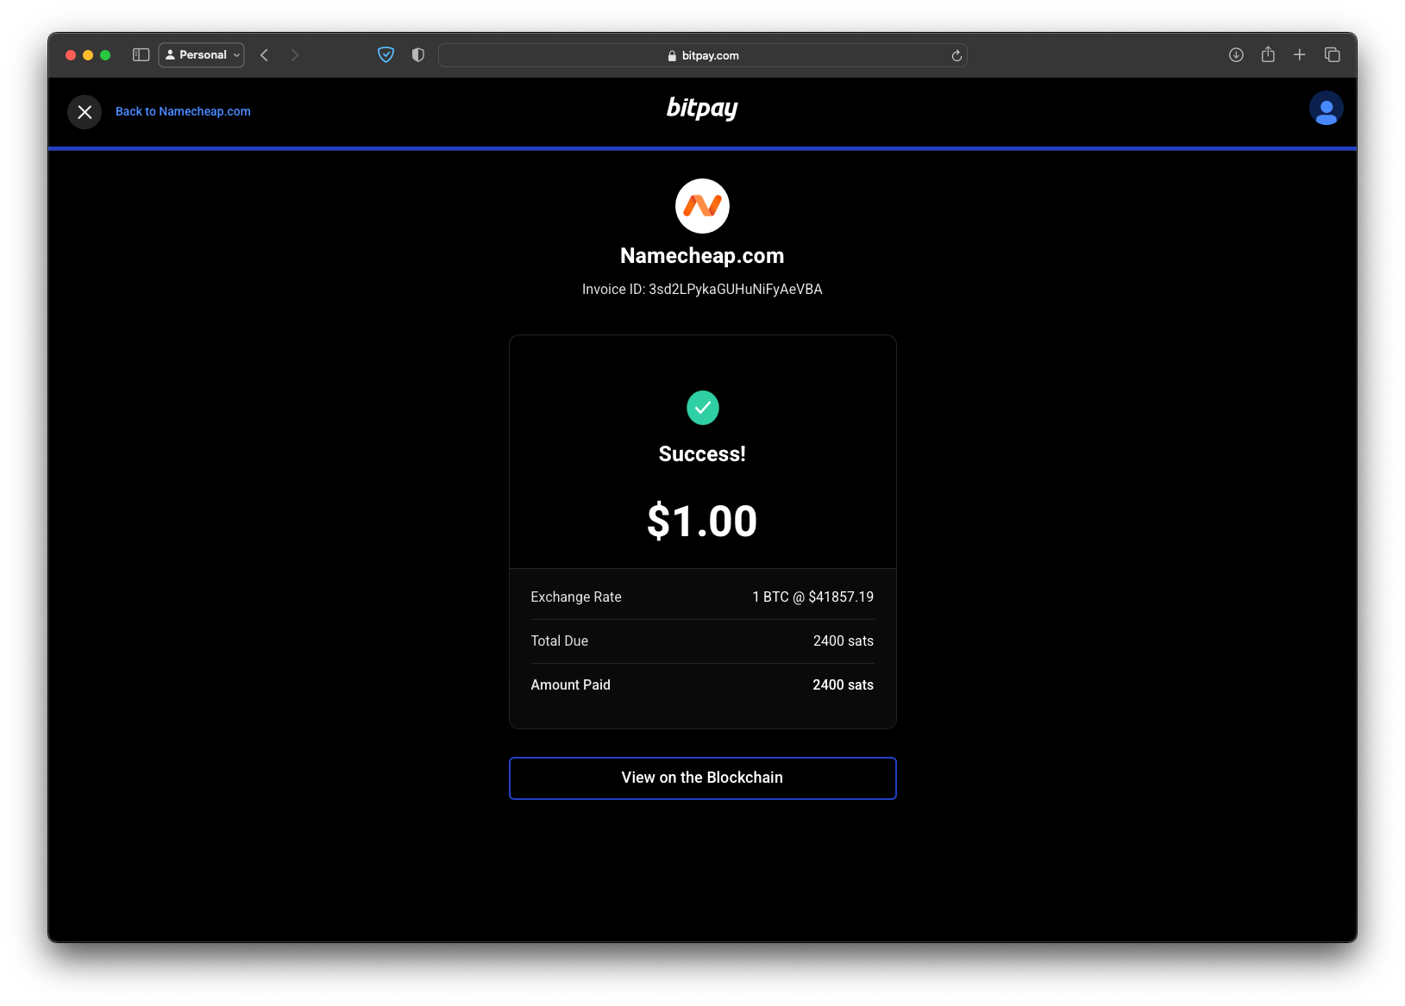Screen dimensions: 1405x1006
Task: Go forward to the next page
Action: [295, 55]
